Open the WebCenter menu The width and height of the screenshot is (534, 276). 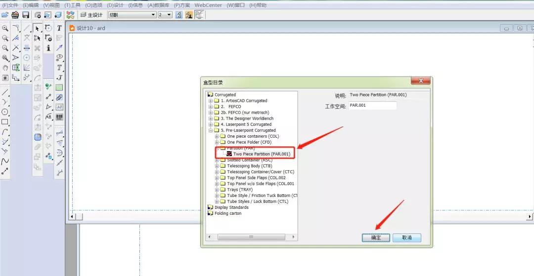click(208, 5)
